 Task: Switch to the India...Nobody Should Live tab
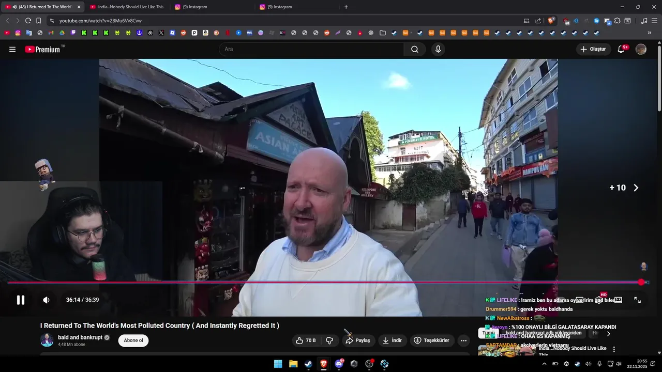[126, 7]
